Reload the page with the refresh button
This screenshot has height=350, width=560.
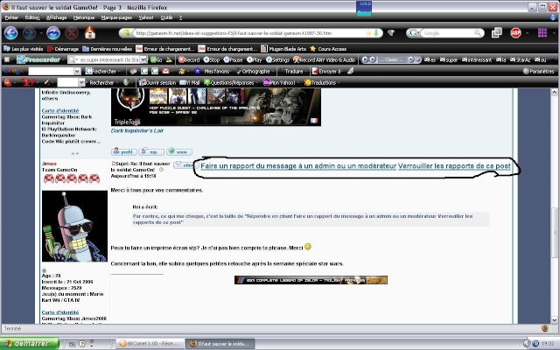[53, 33]
